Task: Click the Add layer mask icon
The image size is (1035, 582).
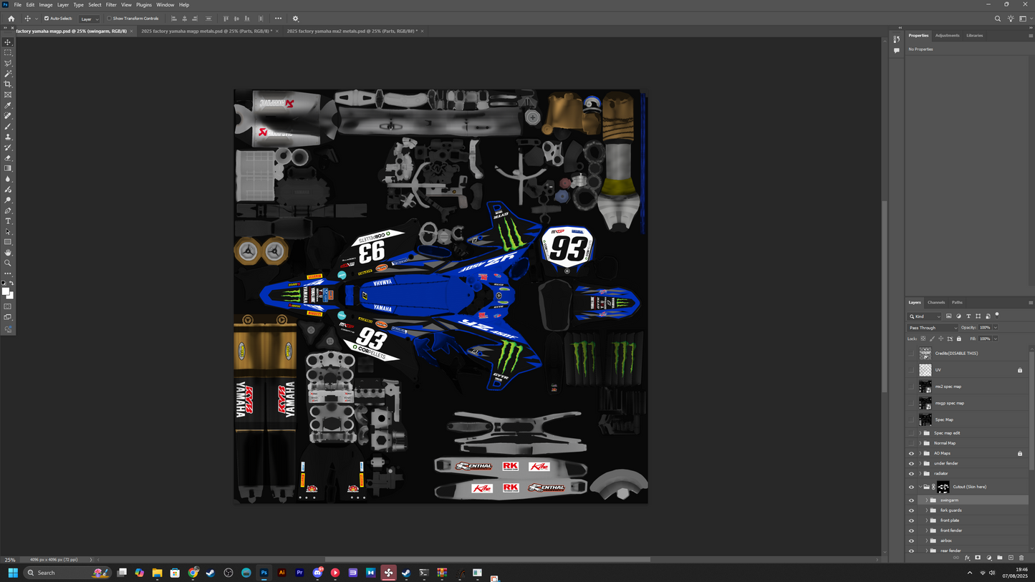Action: coord(977,558)
